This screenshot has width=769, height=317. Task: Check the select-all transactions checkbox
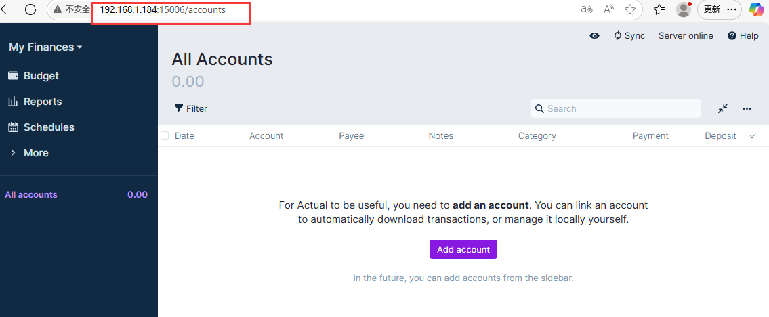(165, 135)
